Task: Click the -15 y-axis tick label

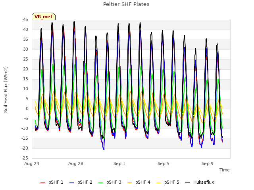Action: pyautogui.click(x=25, y=138)
